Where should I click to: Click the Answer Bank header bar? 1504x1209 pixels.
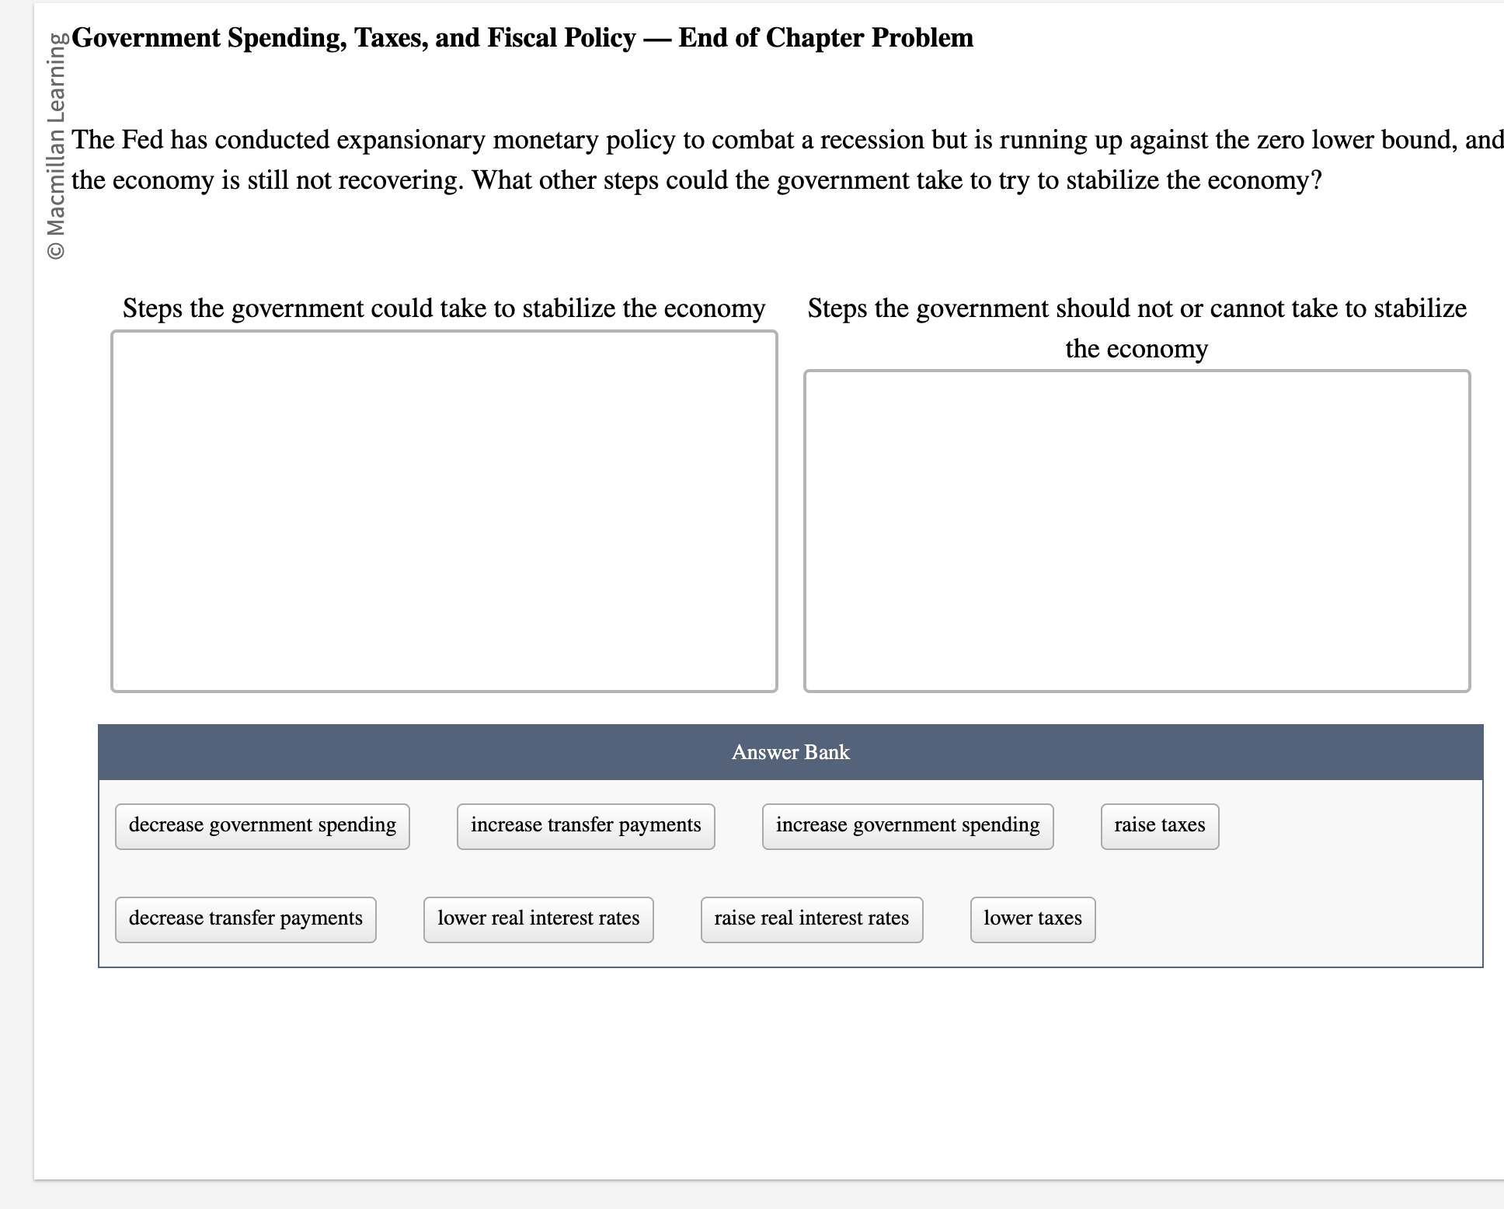[x=790, y=752]
